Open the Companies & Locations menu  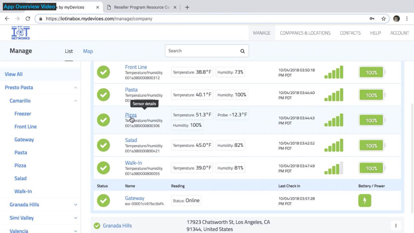(305, 33)
